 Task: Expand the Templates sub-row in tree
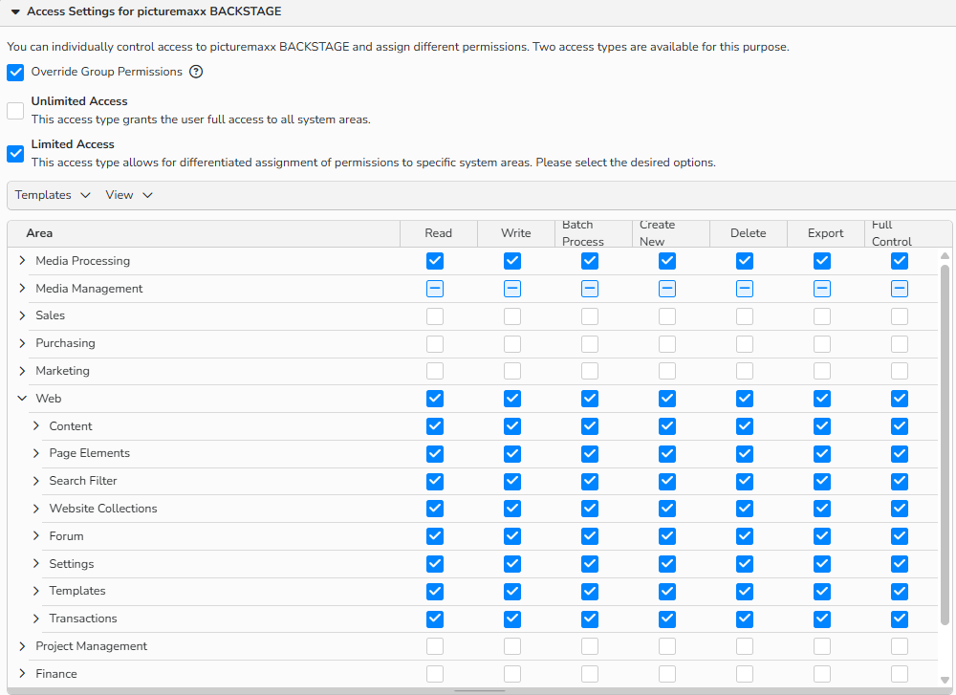coord(36,591)
